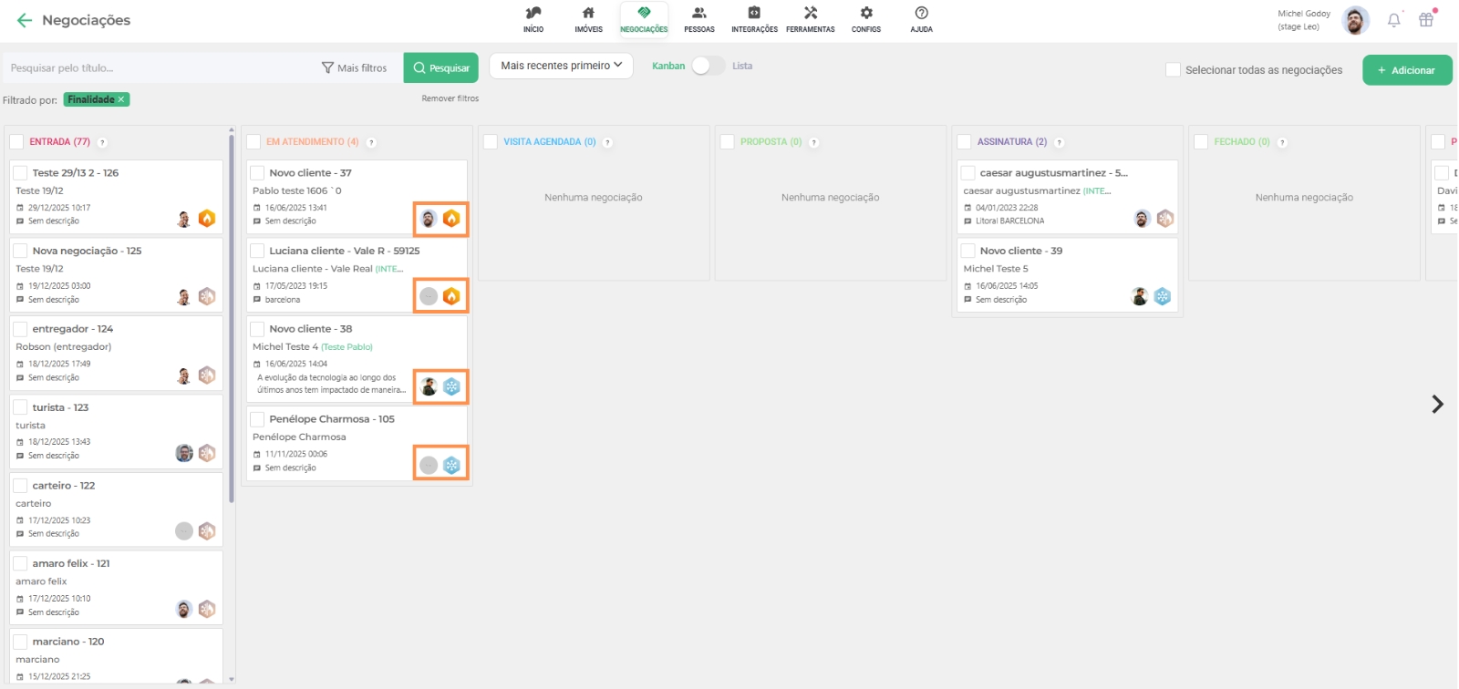Viewport: 1459px width, 689px height.
Task: Check Selecionar todas as negociações checkbox
Action: (1173, 70)
